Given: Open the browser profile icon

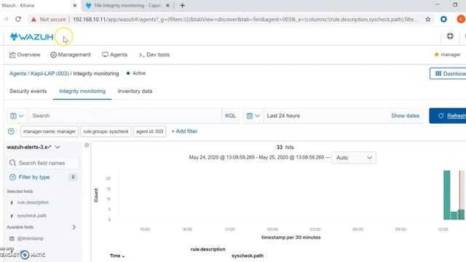Looking at the screenshot, I should pos(461,20).
